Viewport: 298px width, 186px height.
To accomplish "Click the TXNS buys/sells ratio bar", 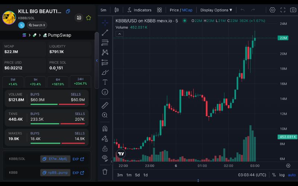I will click(x=58, y=124).
